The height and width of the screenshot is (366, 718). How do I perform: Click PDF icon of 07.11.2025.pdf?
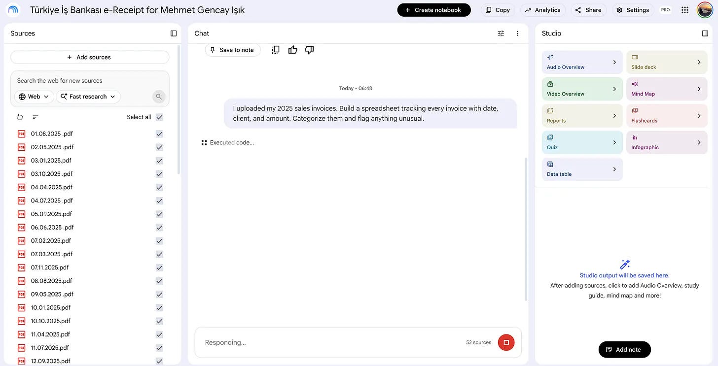(21, 267)
